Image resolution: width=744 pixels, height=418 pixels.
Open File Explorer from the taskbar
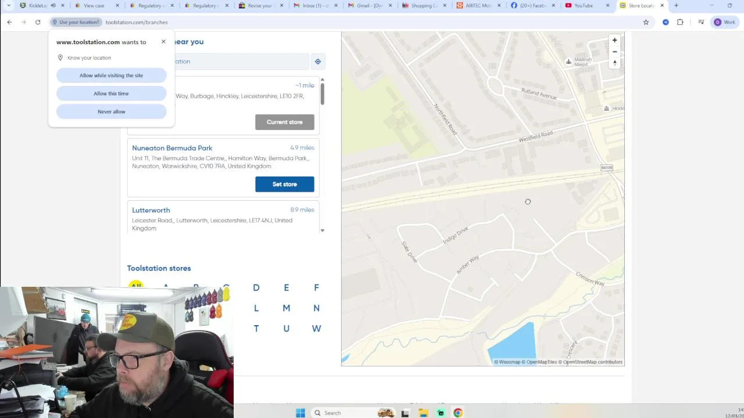click(x=423, y=413)
